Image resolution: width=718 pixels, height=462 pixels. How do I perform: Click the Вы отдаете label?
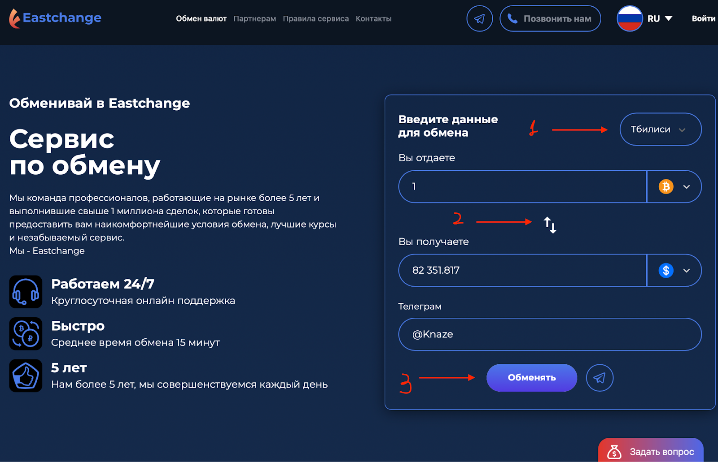[427, 158]
